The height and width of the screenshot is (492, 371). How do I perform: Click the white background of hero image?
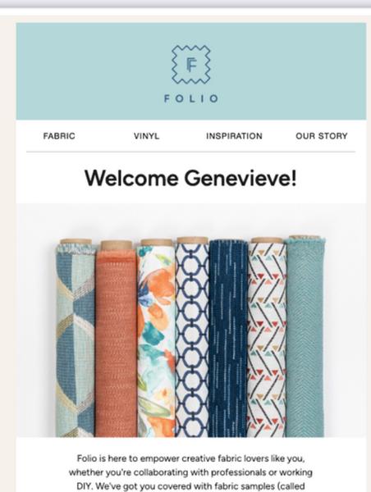[190, 220]
